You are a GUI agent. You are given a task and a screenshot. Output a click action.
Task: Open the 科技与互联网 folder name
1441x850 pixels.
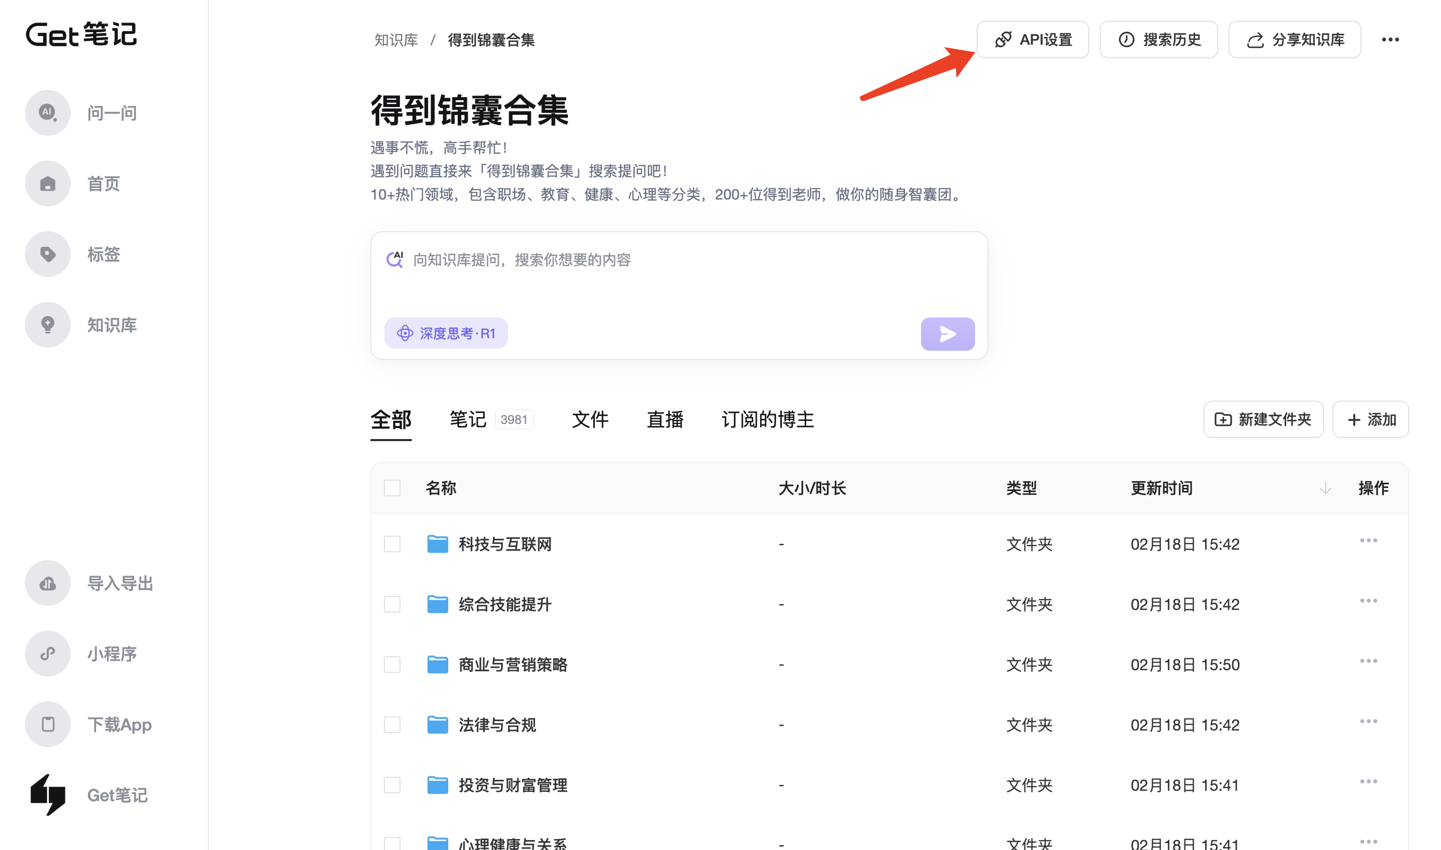[x=505, y=543]
